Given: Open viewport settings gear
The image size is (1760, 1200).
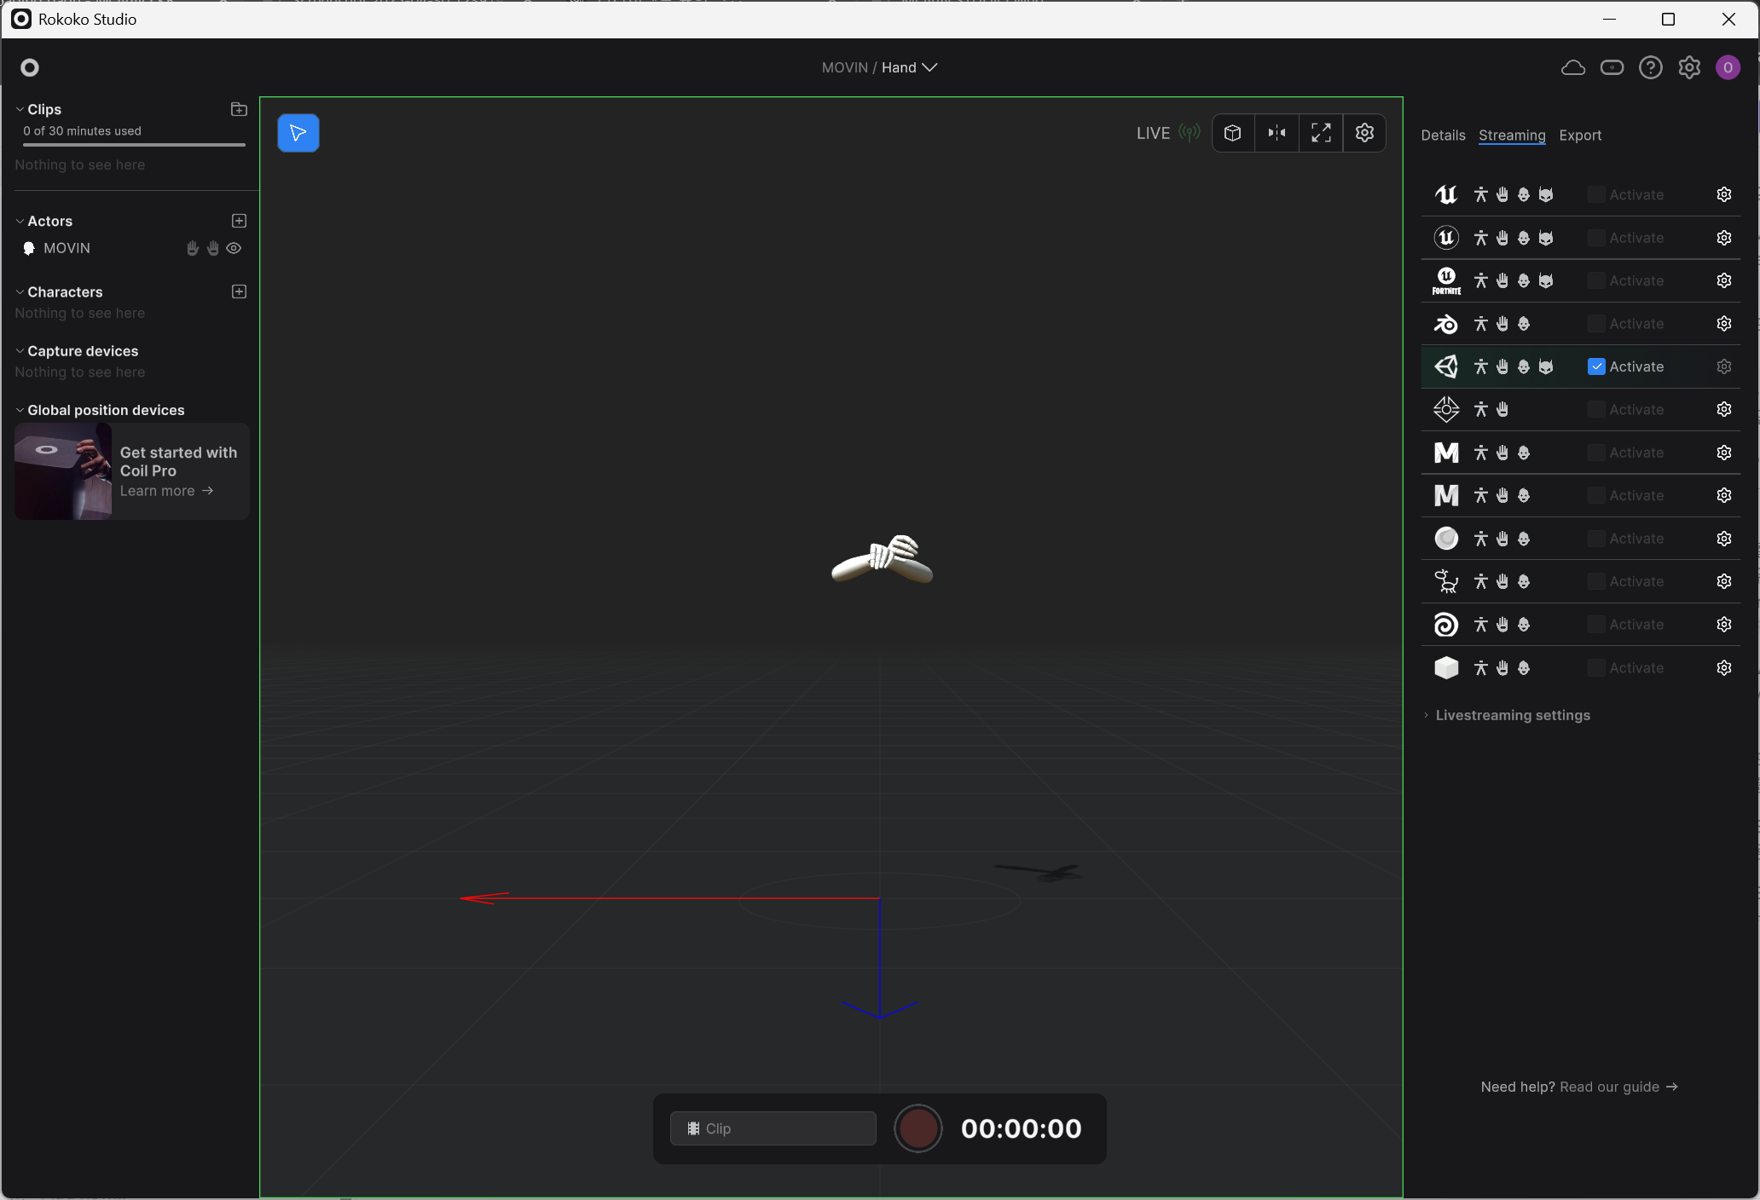Looking at the screenshot, I should click(1364, 133).
